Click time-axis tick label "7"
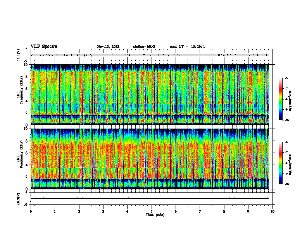The width and height of the screenshot is (307, 237). point(200,211)
